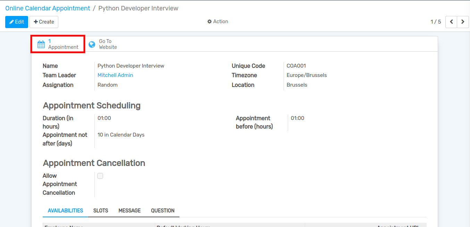Click the Location value Brussels
The image size is (470, 227).
coord(297,85)
